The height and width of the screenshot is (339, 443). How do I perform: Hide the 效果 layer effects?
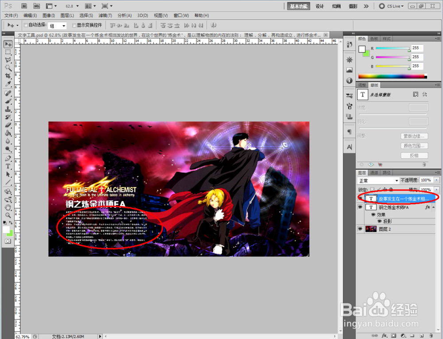[373, 214]
